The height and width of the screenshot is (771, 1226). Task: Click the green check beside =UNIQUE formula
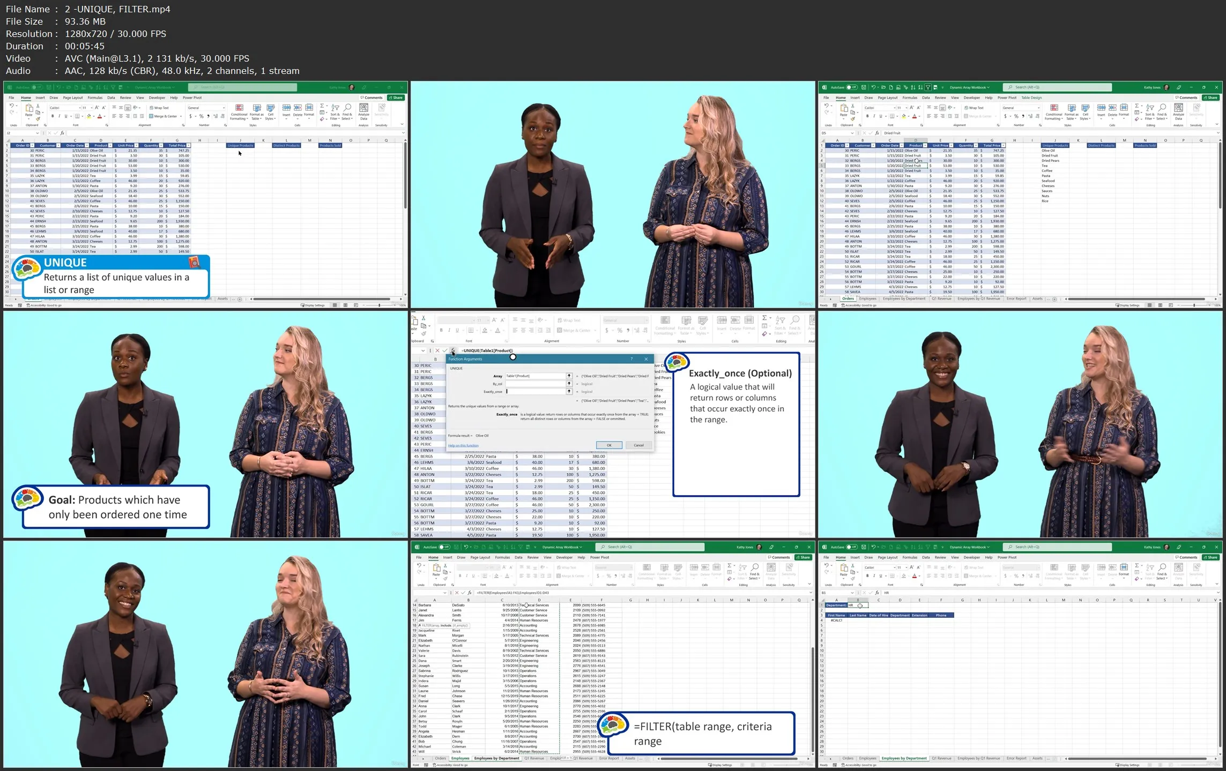pos(445,350)
